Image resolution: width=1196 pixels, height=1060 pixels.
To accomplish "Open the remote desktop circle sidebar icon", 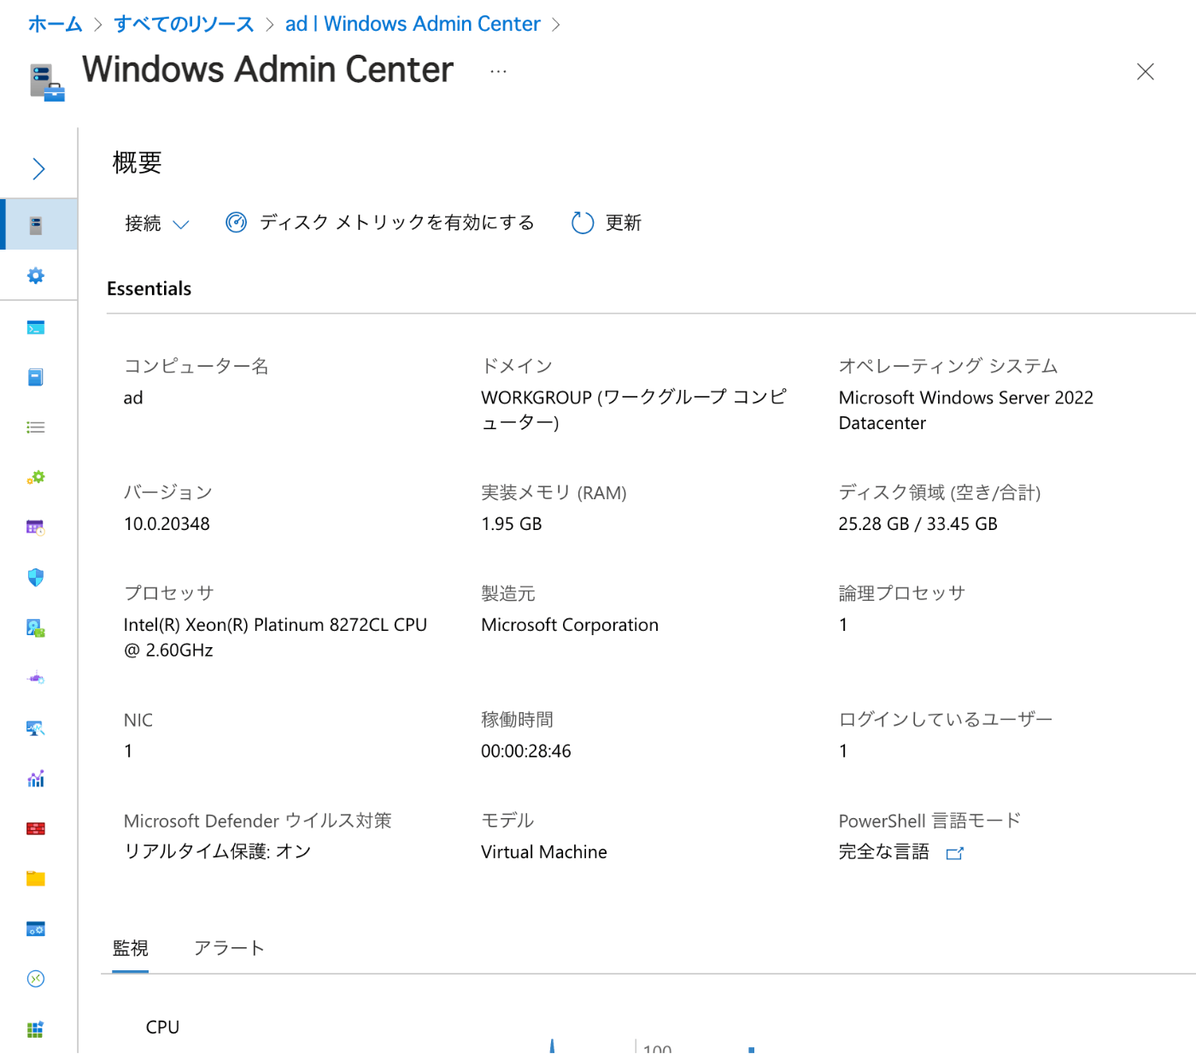I will point(36,979).
